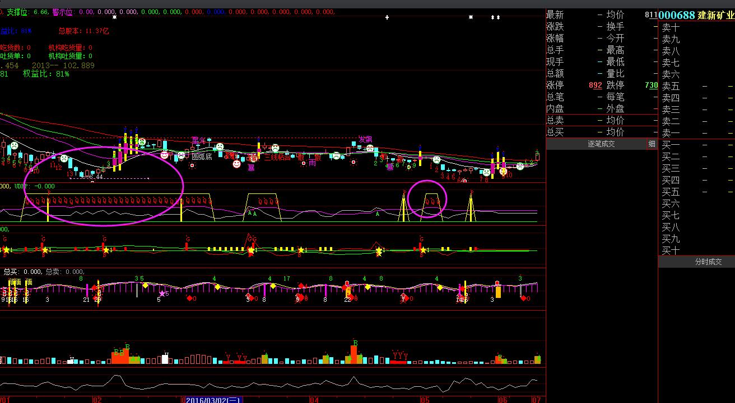Select the 买五 bid level row
735x403 pixels.
696,192
